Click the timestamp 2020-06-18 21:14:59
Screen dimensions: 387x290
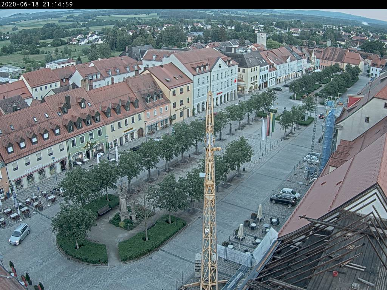point(37,5)
